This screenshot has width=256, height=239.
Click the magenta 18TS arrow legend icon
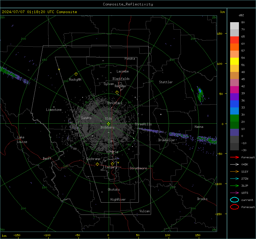click(234, 193)
